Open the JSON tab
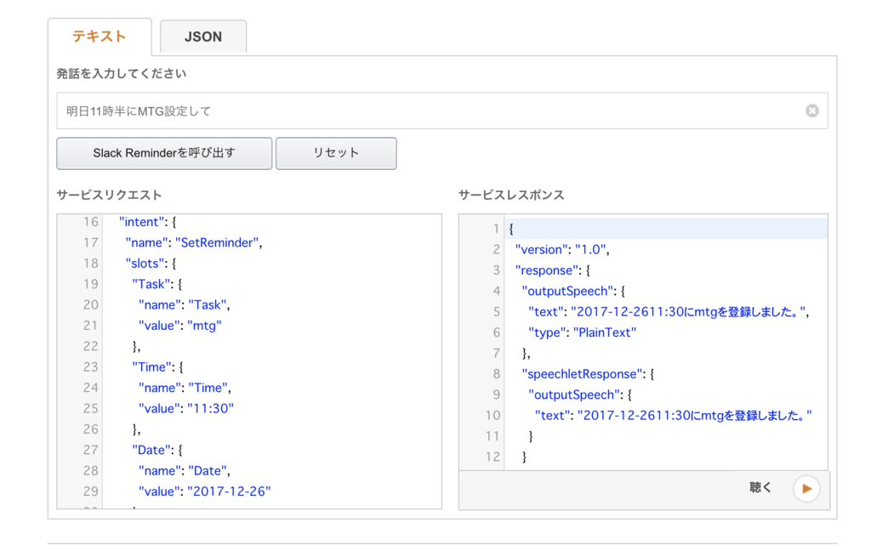Screen dimensions: 871x551 pos(203,37)
